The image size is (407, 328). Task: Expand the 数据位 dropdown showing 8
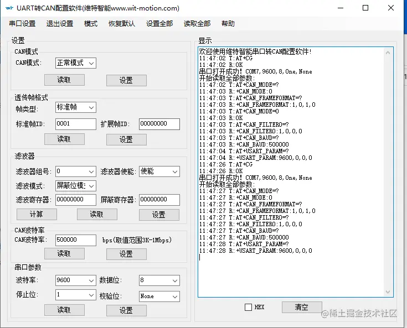pos(159,280)
